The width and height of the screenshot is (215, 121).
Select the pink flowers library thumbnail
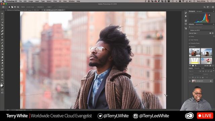coord(206,61)
